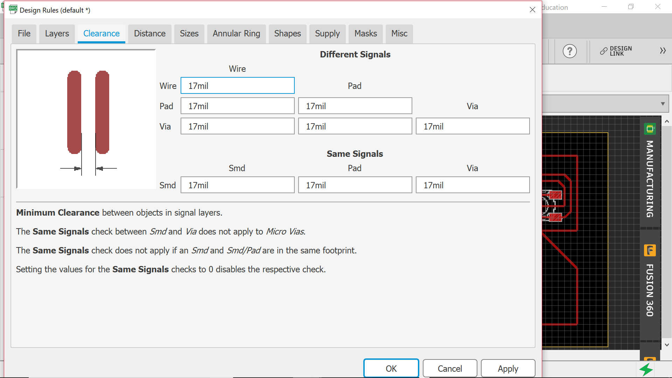Click the help question mark icon
This screenshot has height=378, width=672.
pyautogui.click(x=569, y=51)
